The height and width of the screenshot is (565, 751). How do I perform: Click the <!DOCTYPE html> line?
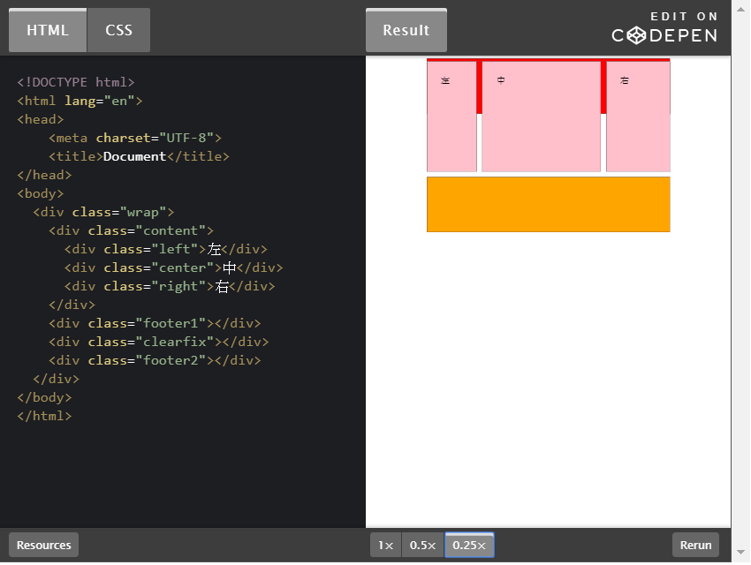click(76, 82)
